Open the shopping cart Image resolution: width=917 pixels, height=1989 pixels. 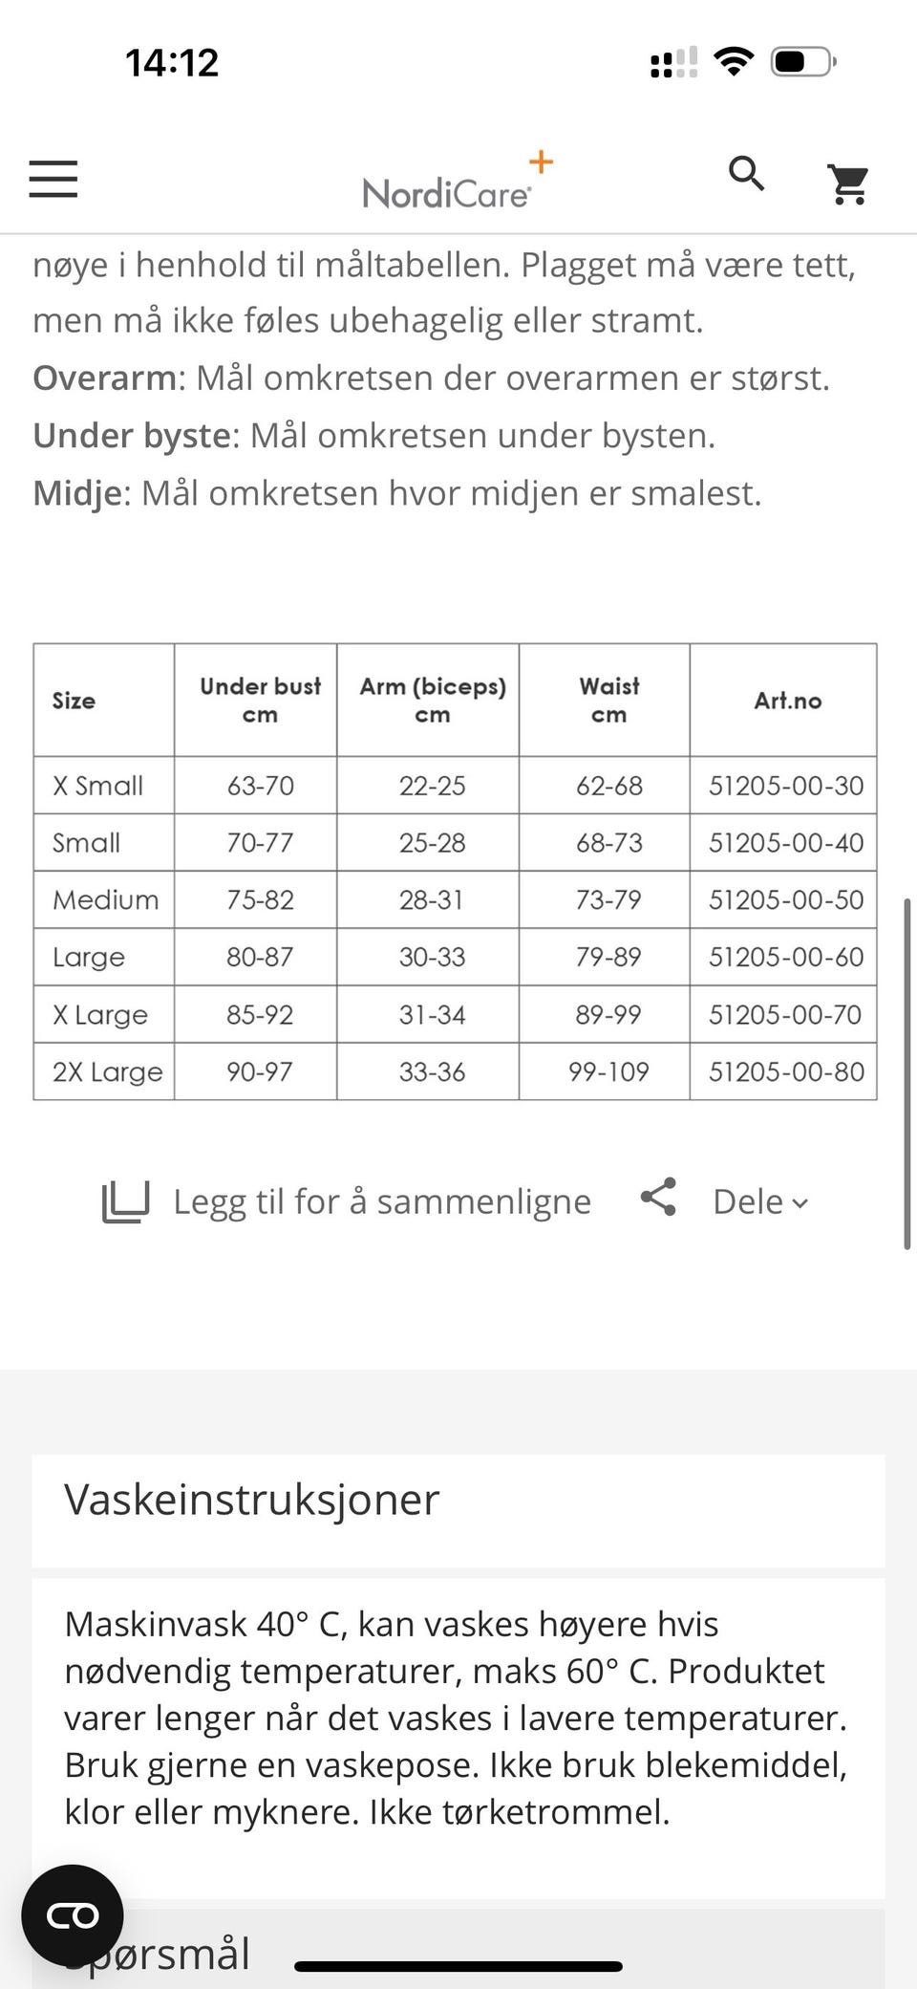[848, 184]
